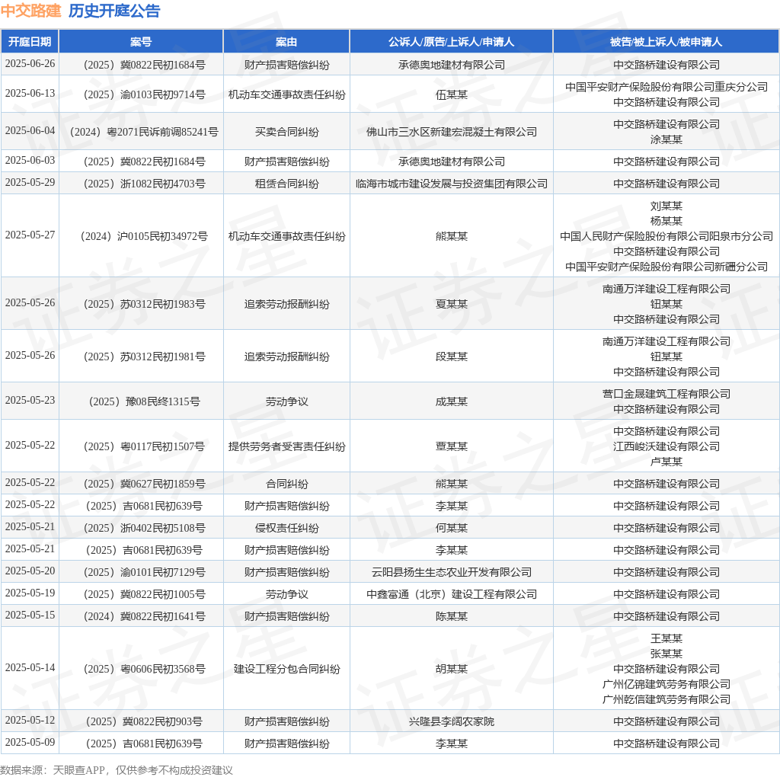Image resolution: width=780 pixels, height=777 pixels.
Task: Click plaintiff 覃某某
Action: (451, 446)
